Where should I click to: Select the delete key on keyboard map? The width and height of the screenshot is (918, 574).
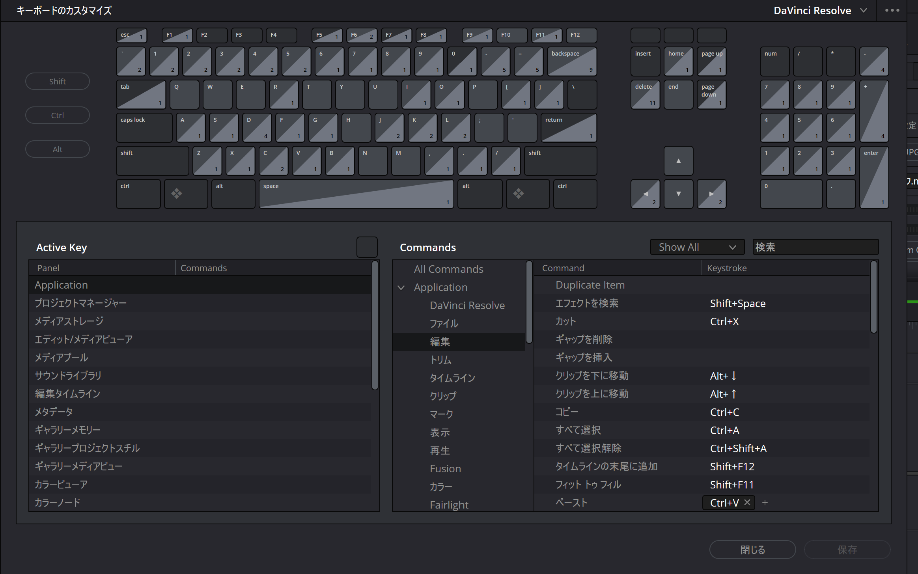click(x=645, y=94)
